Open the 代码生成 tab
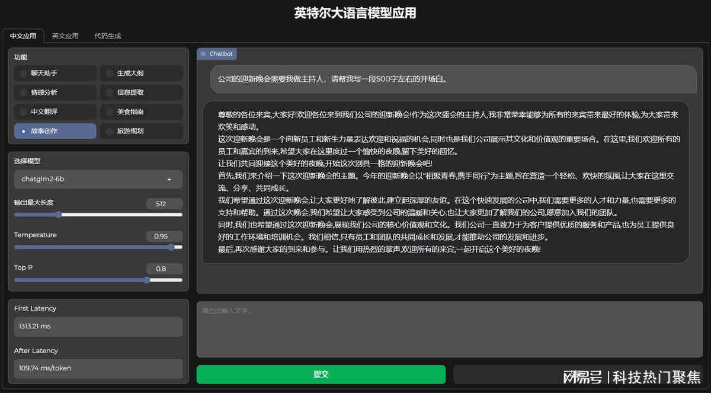This screenshot has width=711, height=393. [x=108, y=36]
